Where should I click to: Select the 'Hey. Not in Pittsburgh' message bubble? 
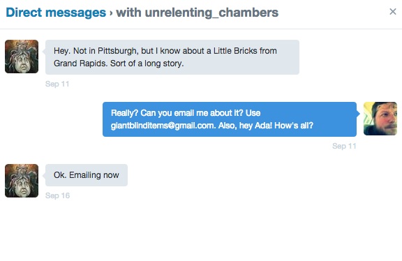(172, 57)
